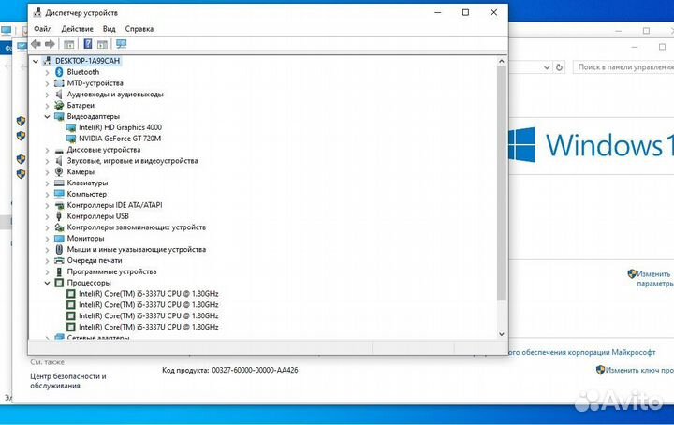Select Intel(R) HD Graphics 4000 adapter
This screenshot has height=425, width=674.
(120, 127)
